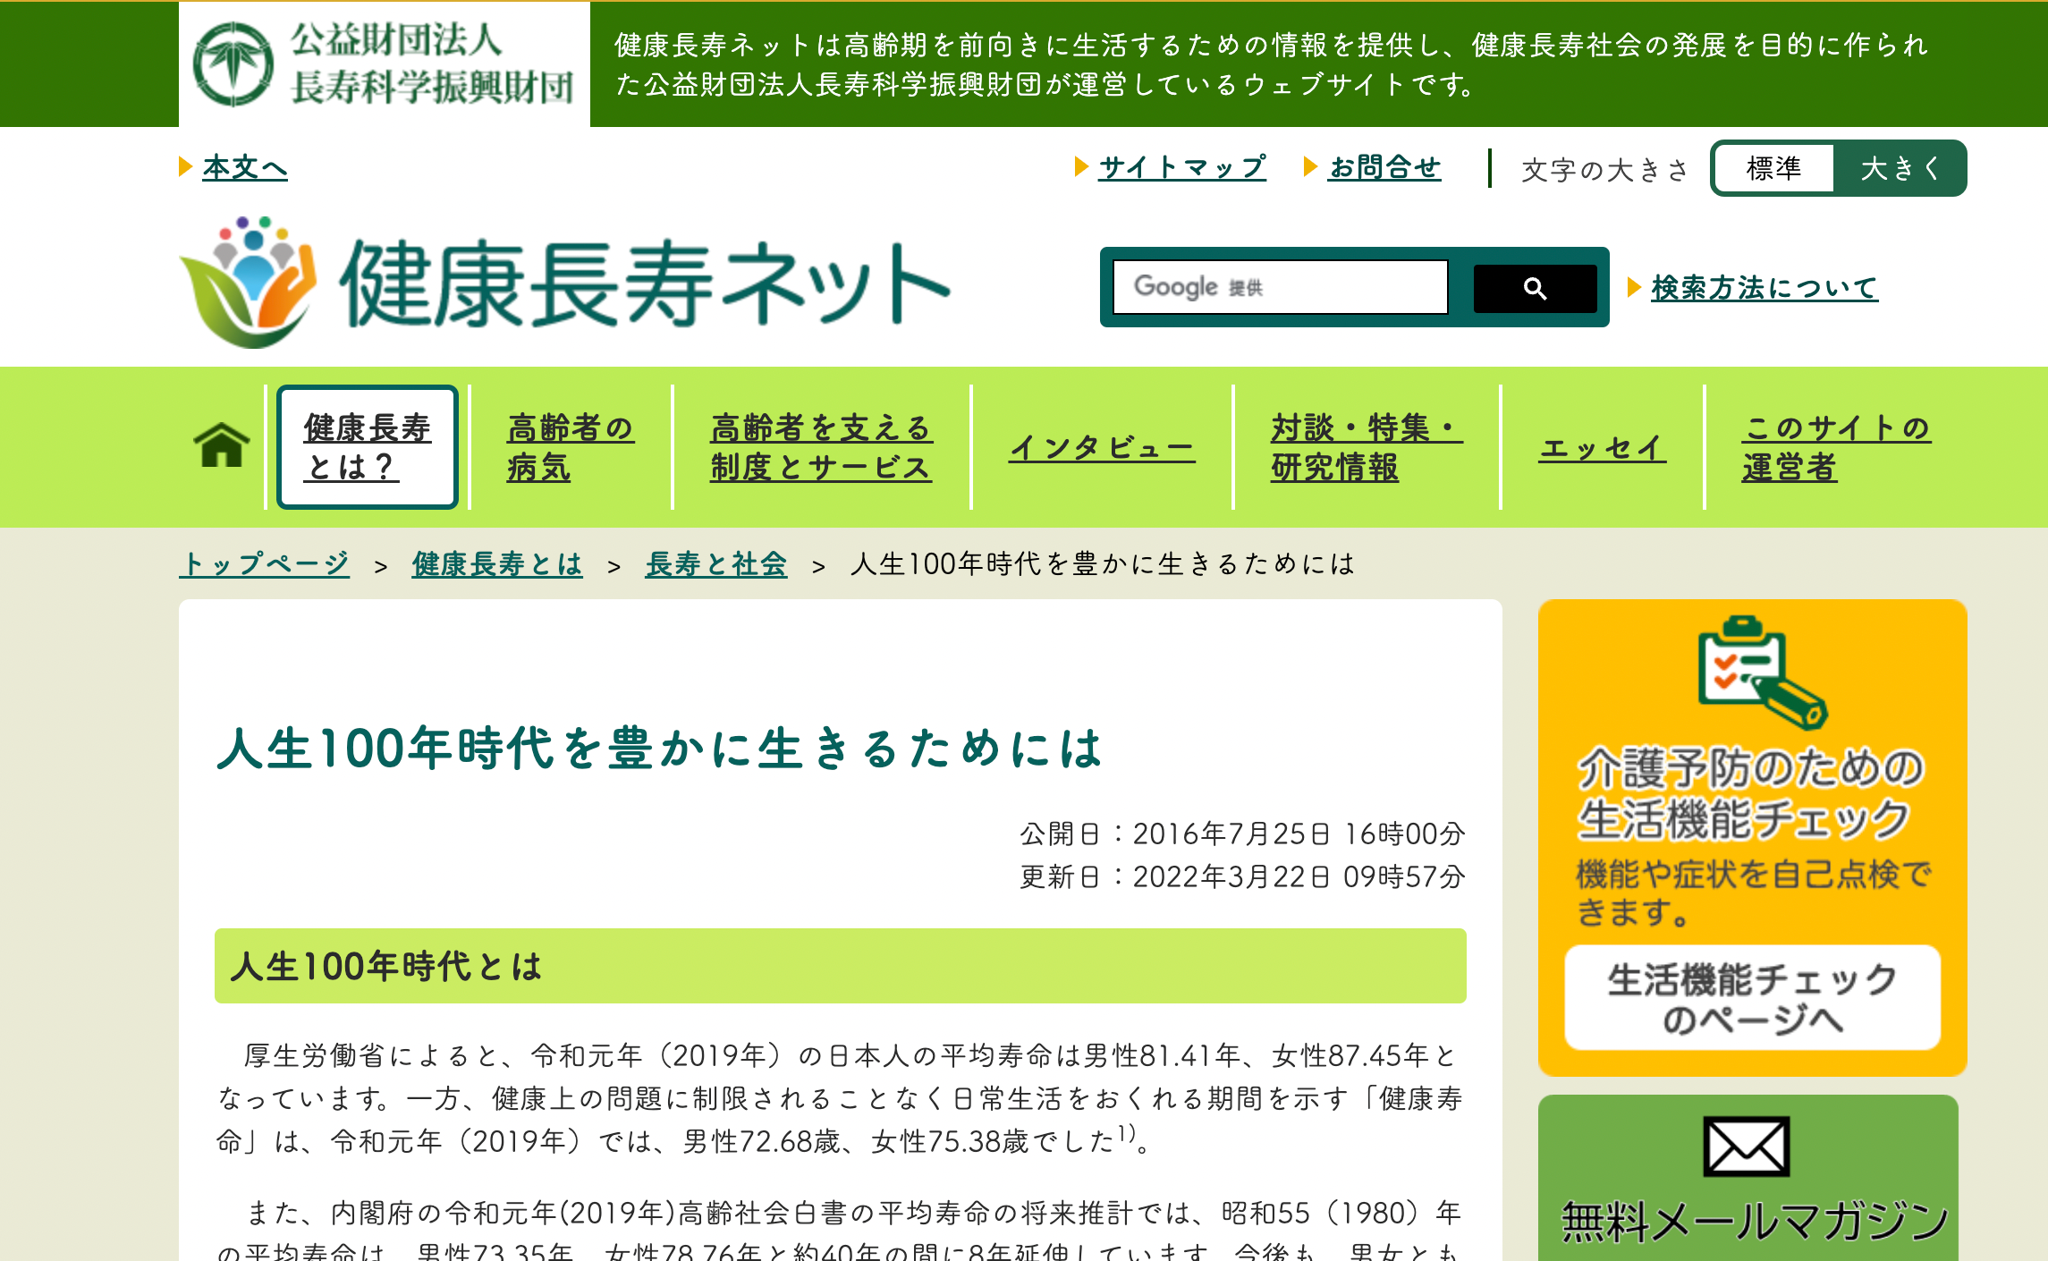
Task: Click the 長寿科学振興財団 foundation logo
Action: coord(385,64)
